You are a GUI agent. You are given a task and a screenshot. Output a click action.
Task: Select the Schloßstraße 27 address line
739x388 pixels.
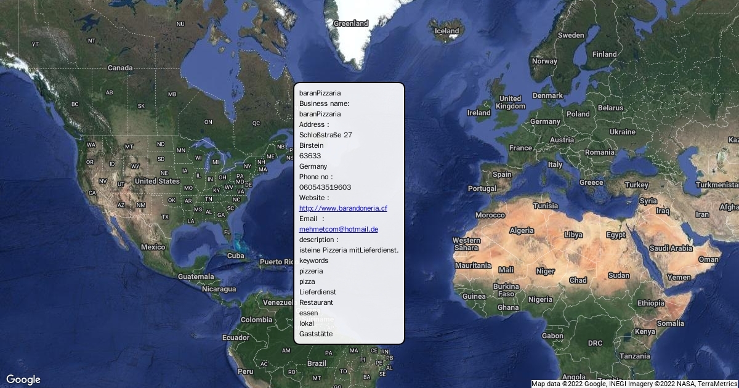pyautogui.click(x=326, y=135)
